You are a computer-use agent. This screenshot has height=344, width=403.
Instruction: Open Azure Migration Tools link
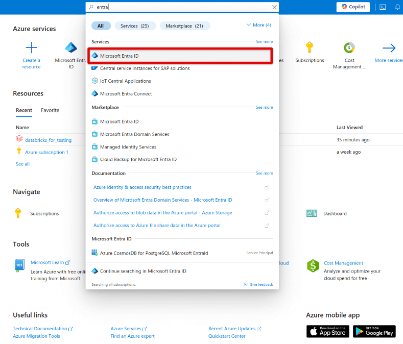[36, 336]
